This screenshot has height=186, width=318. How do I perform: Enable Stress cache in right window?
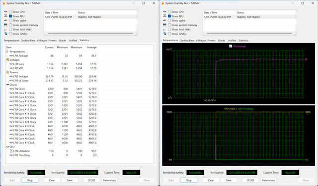(x=169, y=21)
